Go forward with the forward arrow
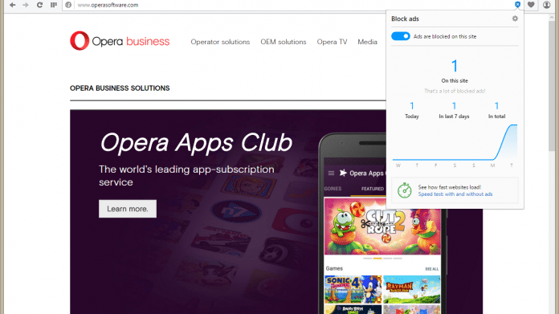 click(x=26, y=5)
